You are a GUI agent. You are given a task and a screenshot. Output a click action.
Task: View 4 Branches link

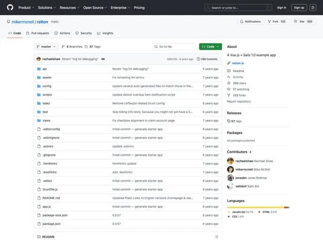(x=72, y=47)
